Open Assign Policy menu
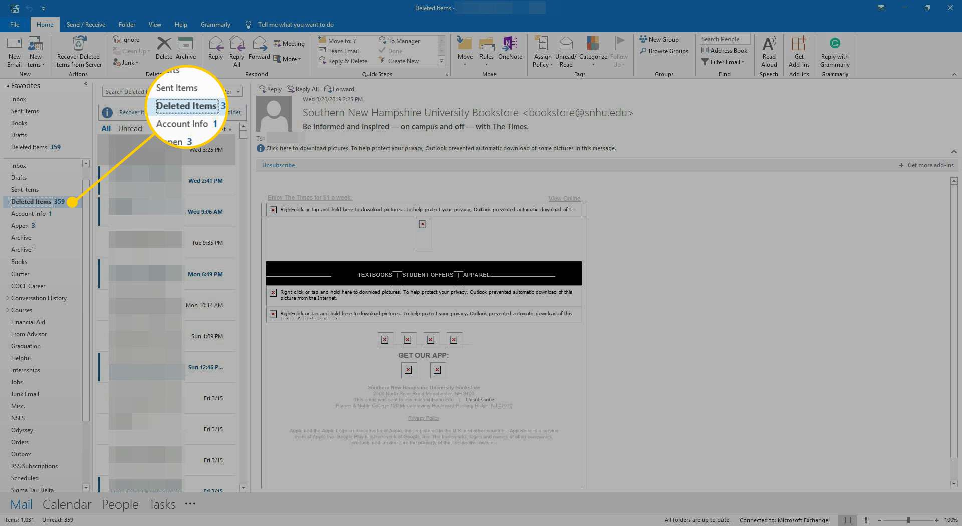This screenshot has width=962, height=526. [542, 52]
